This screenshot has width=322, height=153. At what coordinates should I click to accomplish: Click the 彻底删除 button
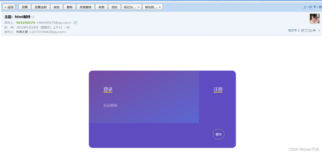point(86,7)
